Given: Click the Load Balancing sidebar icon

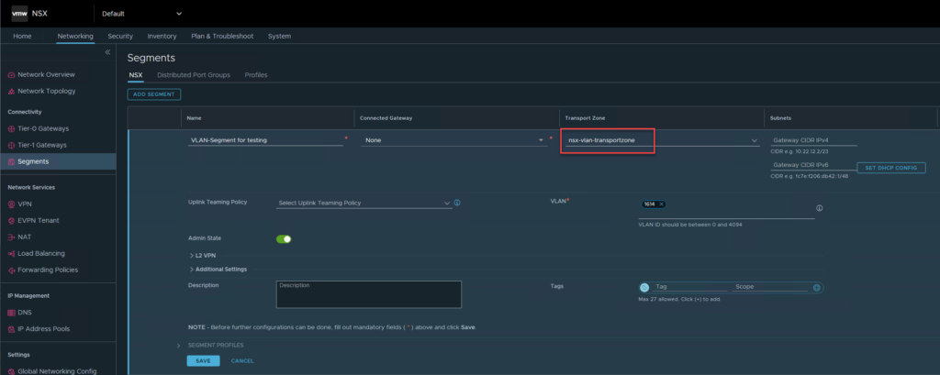Looking at the screenshot, I should [x=11, y=253].
